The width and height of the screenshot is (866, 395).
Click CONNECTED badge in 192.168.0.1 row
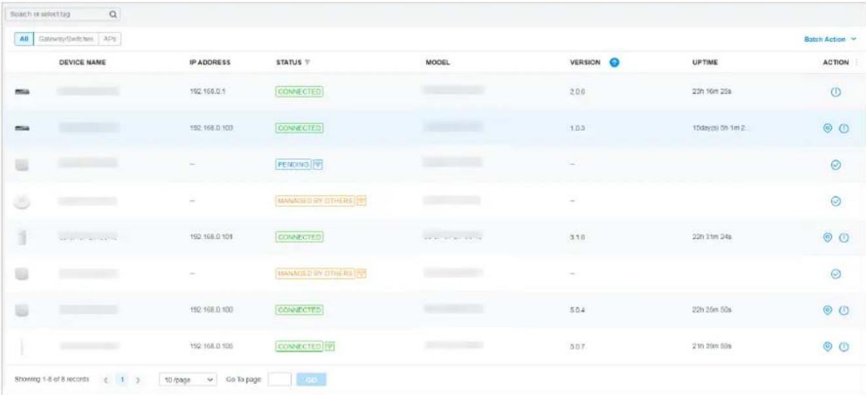pyautogui.click(x=299, y=92)
